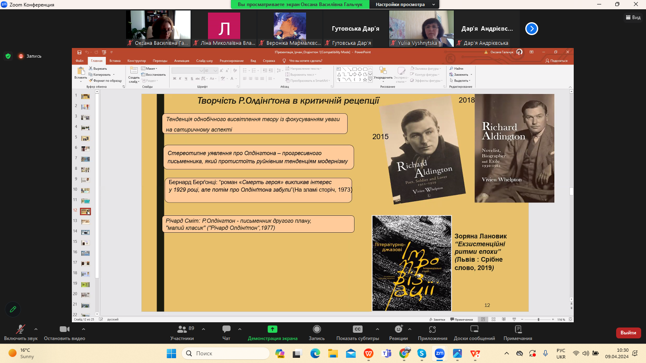Click the PowerPoint zoom slider
Viewport: 646px width, 363px height.
(538, 319)
